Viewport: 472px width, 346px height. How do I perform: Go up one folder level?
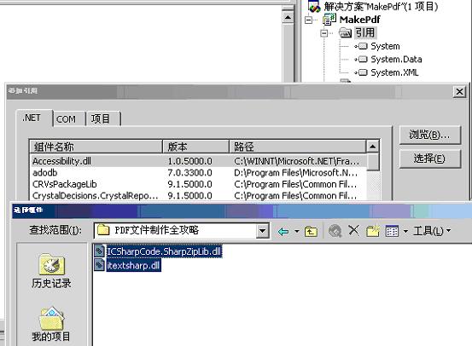point(311,231)
